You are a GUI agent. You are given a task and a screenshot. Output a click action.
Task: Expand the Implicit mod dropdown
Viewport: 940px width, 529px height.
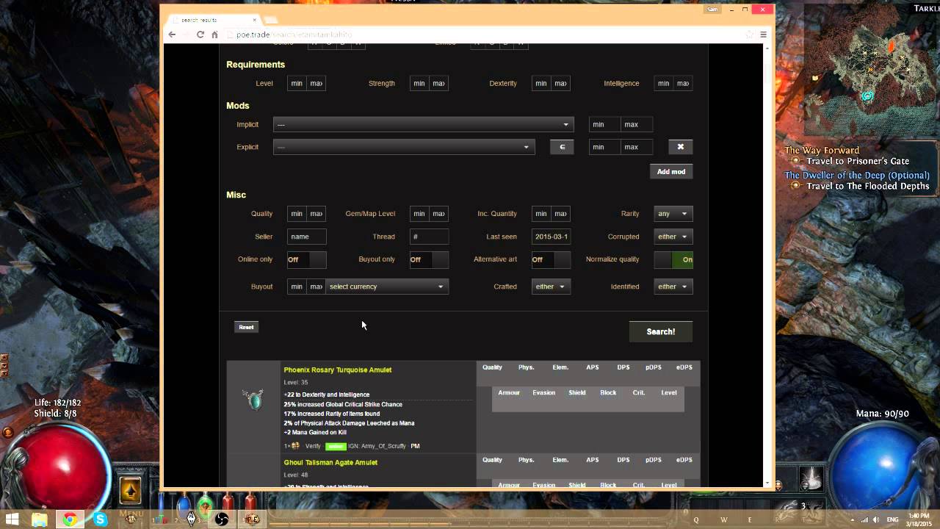pyautogui.click(x=424, y=124)
